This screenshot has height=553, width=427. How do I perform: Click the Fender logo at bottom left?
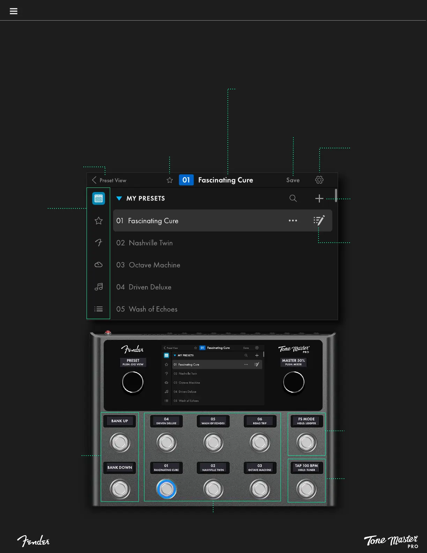tap(33, 541)
